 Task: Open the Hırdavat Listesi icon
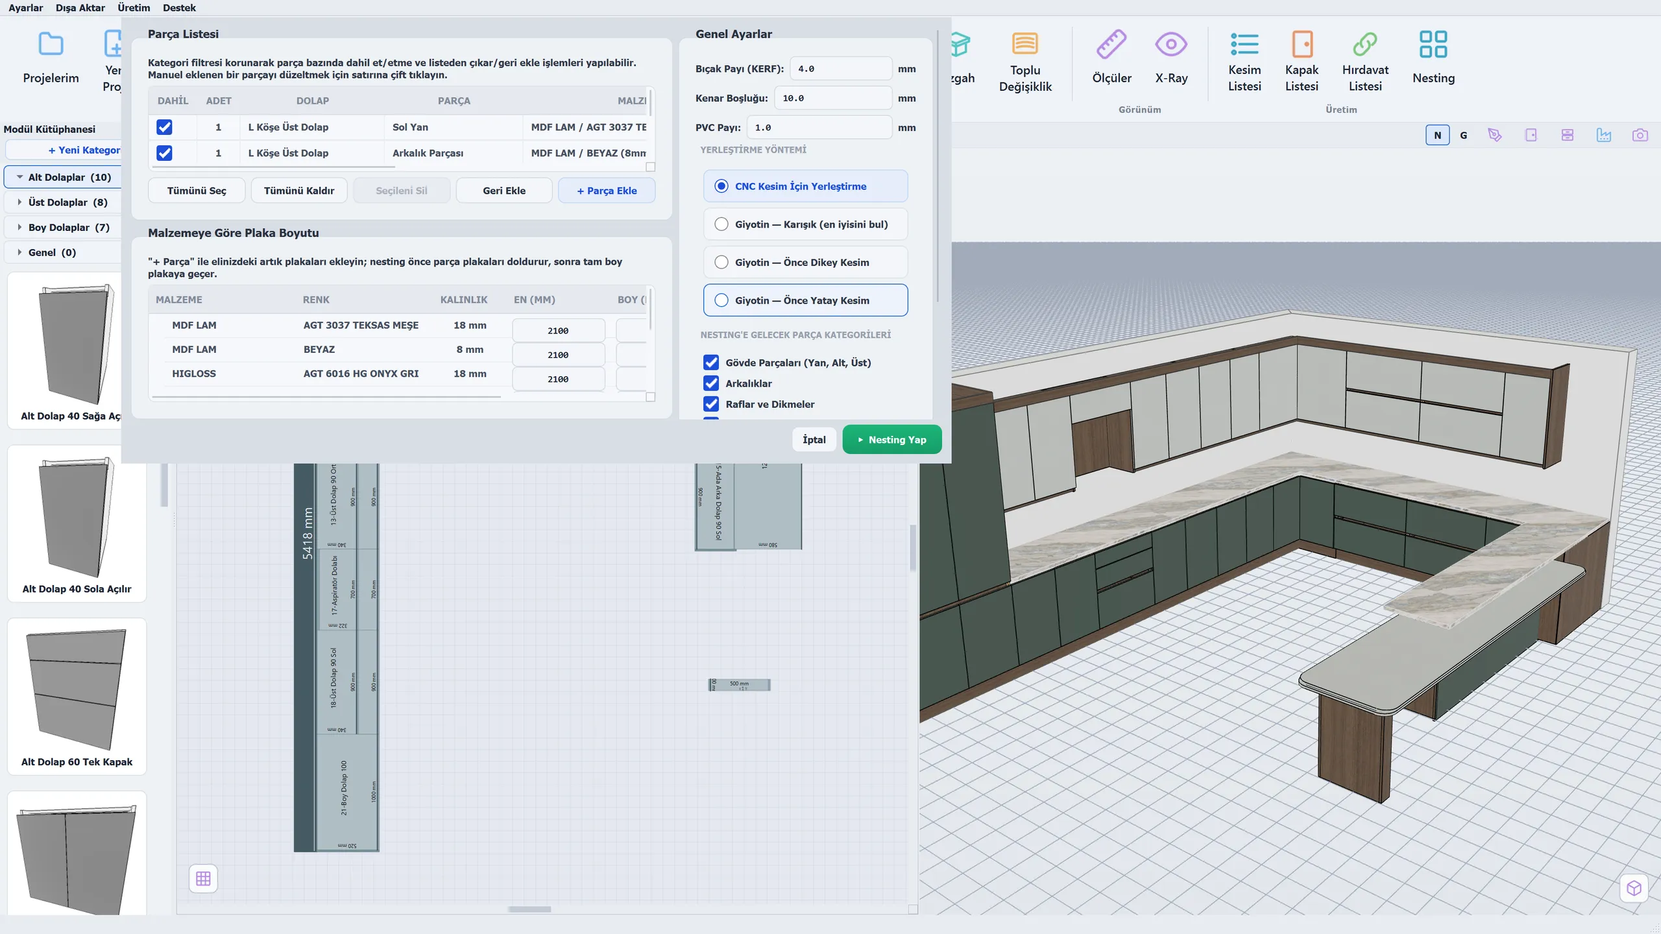click(x=1364, y=45)
